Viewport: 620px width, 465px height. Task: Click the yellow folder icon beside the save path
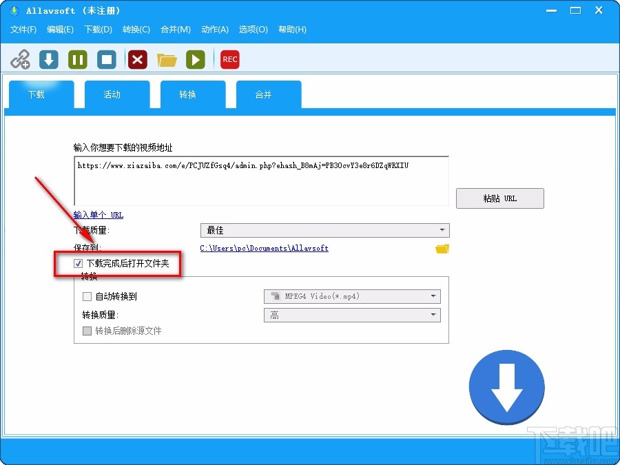point(442,249)
